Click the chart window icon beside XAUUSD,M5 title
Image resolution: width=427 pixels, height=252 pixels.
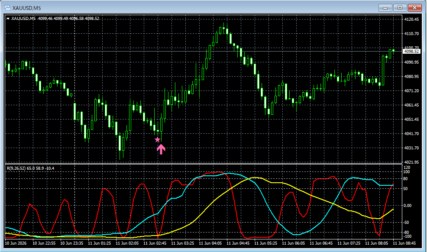[x=7, y=8]
